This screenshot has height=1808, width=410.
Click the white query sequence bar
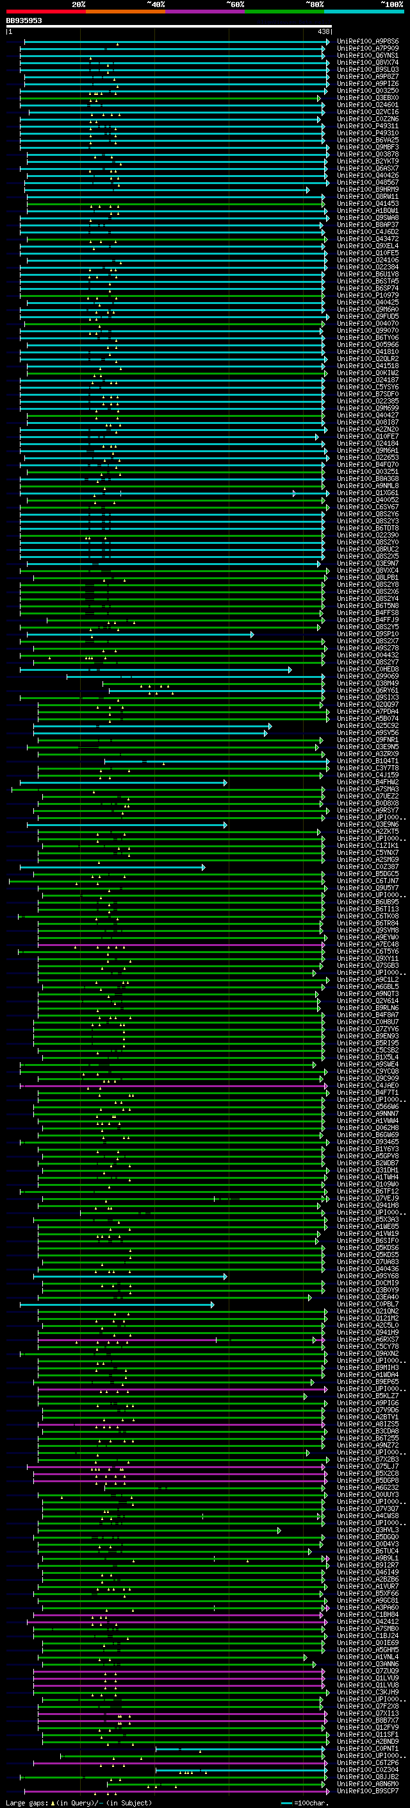point(168,27)
